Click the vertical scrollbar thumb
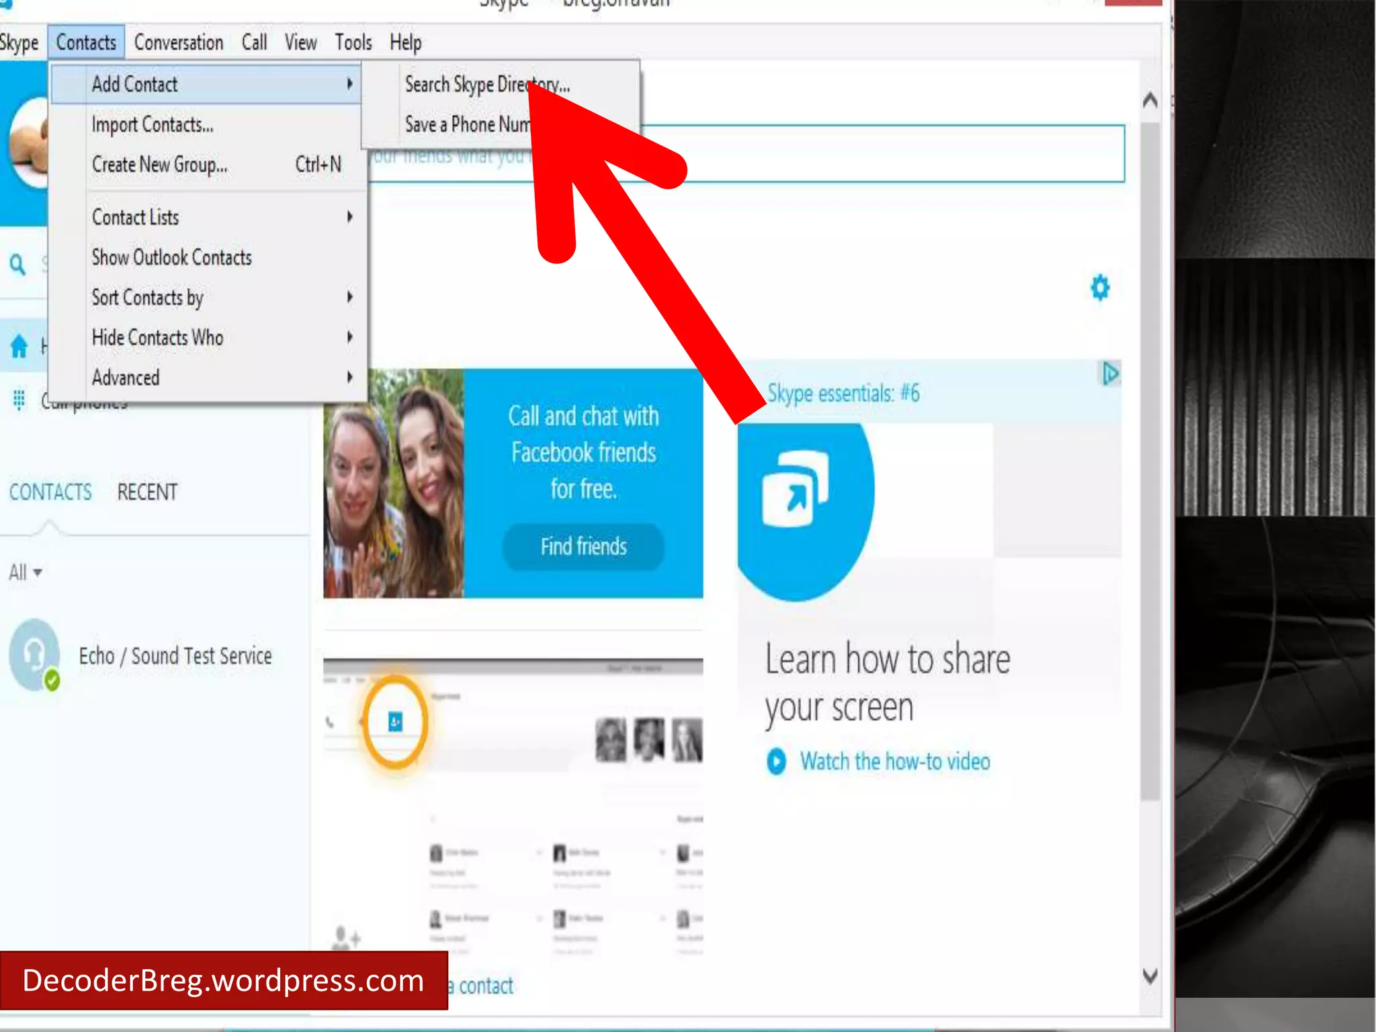The image size is (1376, 1032). (1150, 461)
